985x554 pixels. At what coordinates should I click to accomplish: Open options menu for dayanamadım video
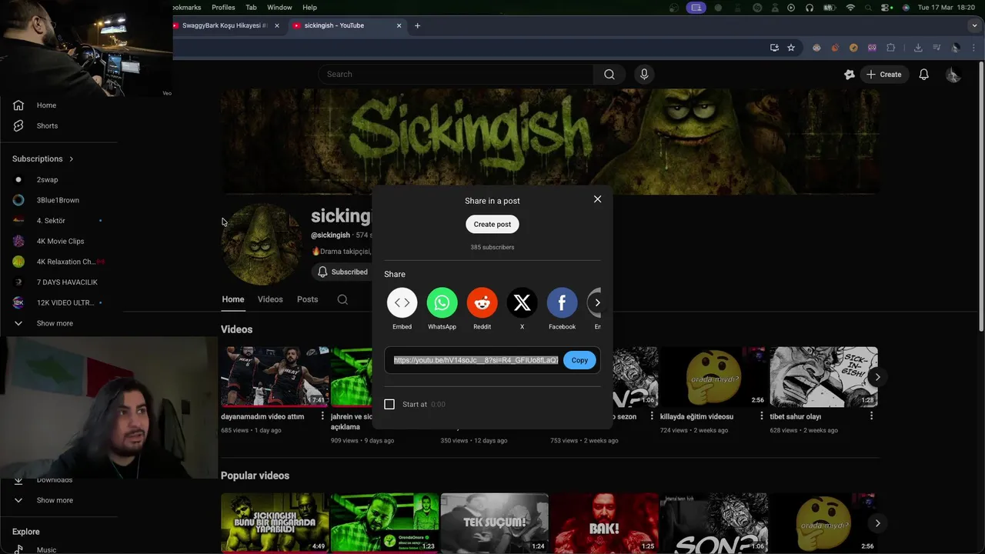(322, 416)
